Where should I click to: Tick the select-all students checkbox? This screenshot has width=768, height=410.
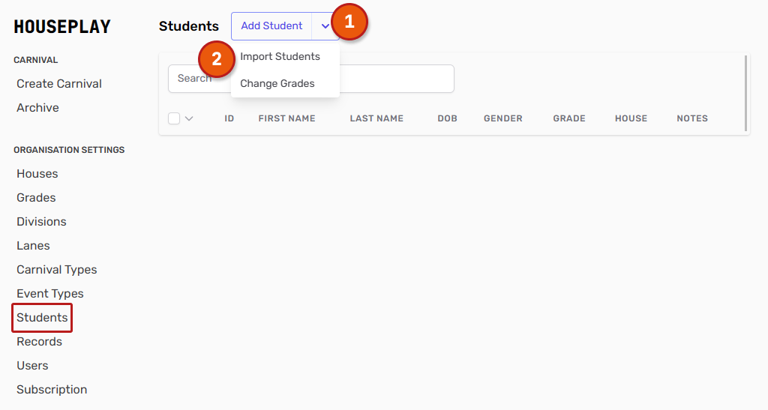pos(174,118)
